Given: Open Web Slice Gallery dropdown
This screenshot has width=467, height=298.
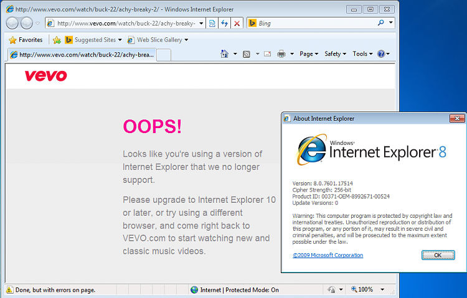Looking at the screenshot, I should pyautogui.click(x=158, y=40).
